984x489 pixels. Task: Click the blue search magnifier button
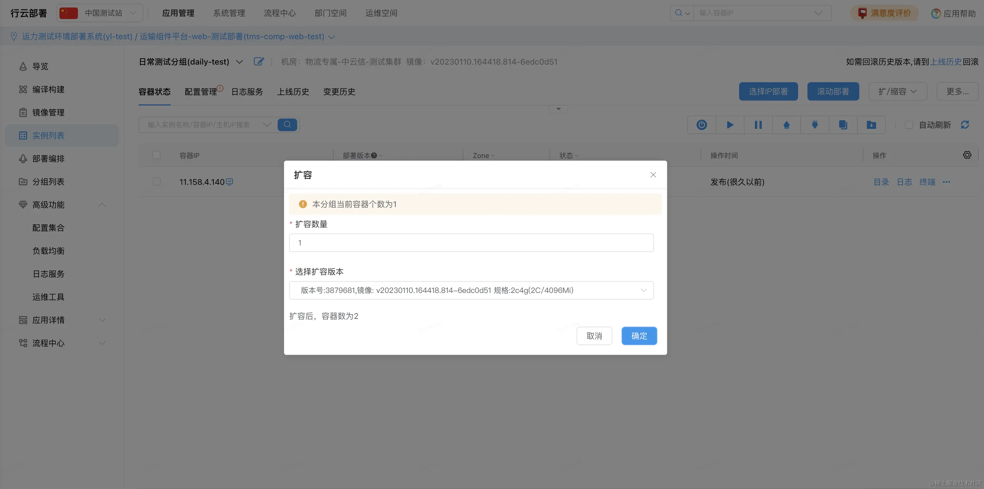(287, 125)
